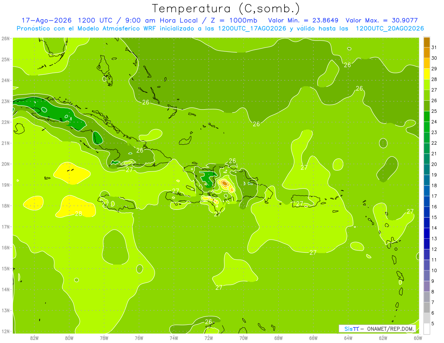Click the latitude label "22N"
This screenshot has width=444, height=343.
tap(6, 122)
